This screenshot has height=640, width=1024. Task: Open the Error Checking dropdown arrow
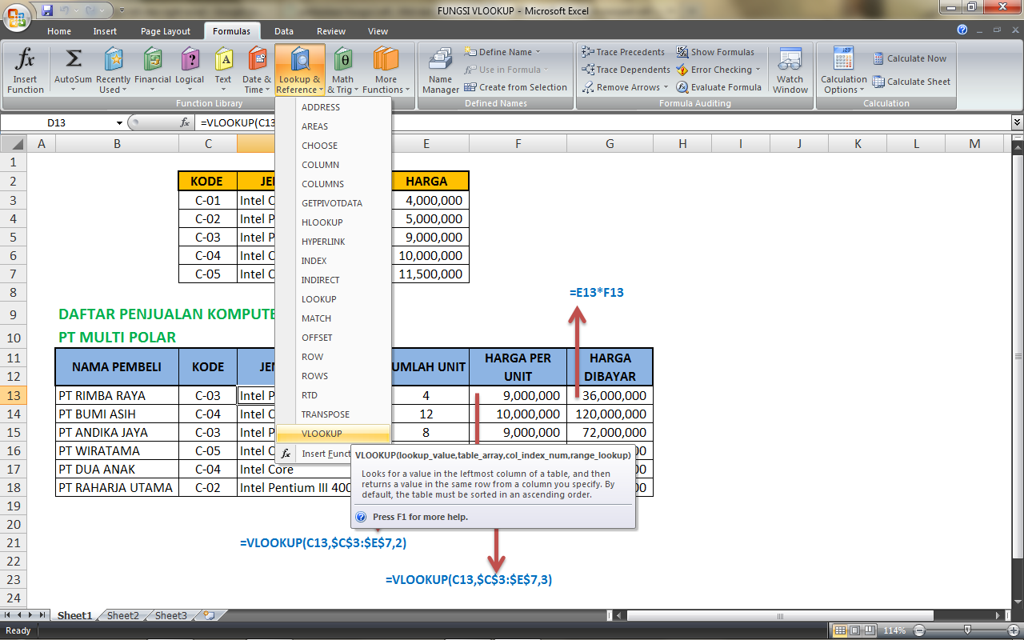tap(758, 70)
